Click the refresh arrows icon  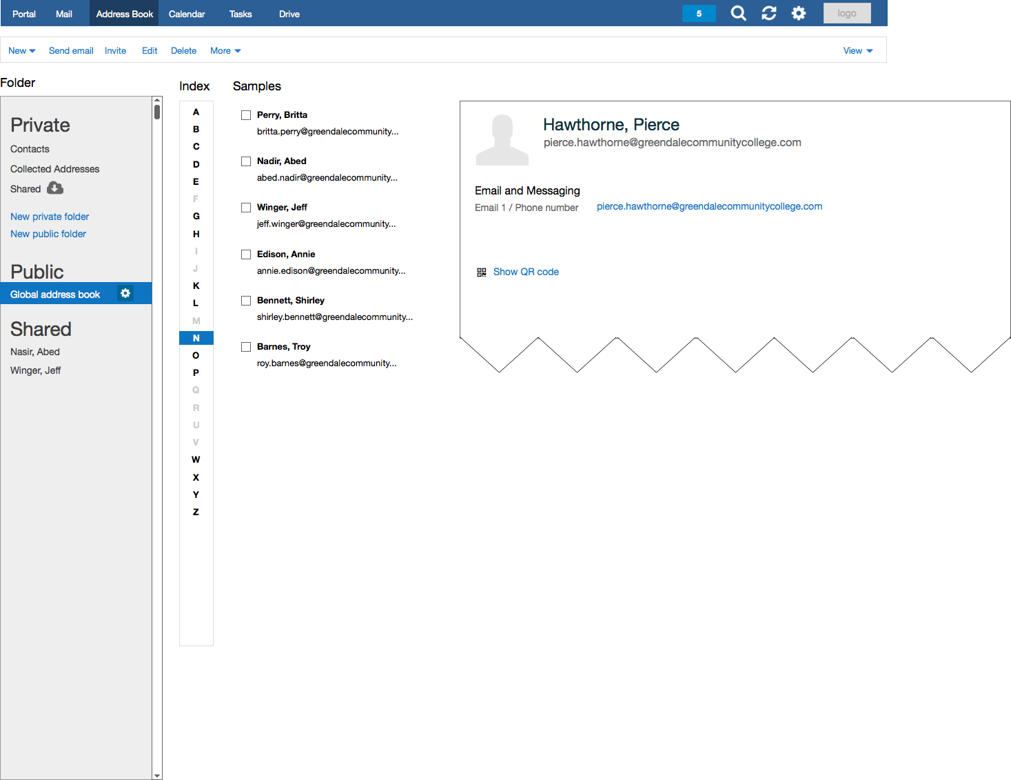[x=769, y=13]
